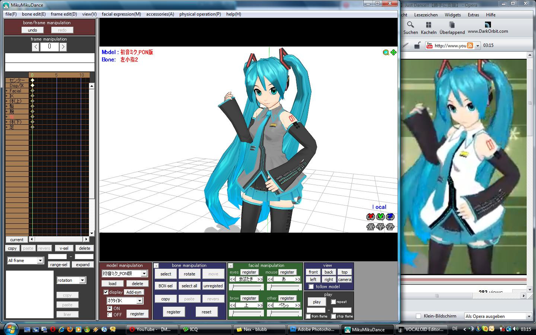Click the volume speaker tray icon
536x335 pixels.
tap(516, 329)
